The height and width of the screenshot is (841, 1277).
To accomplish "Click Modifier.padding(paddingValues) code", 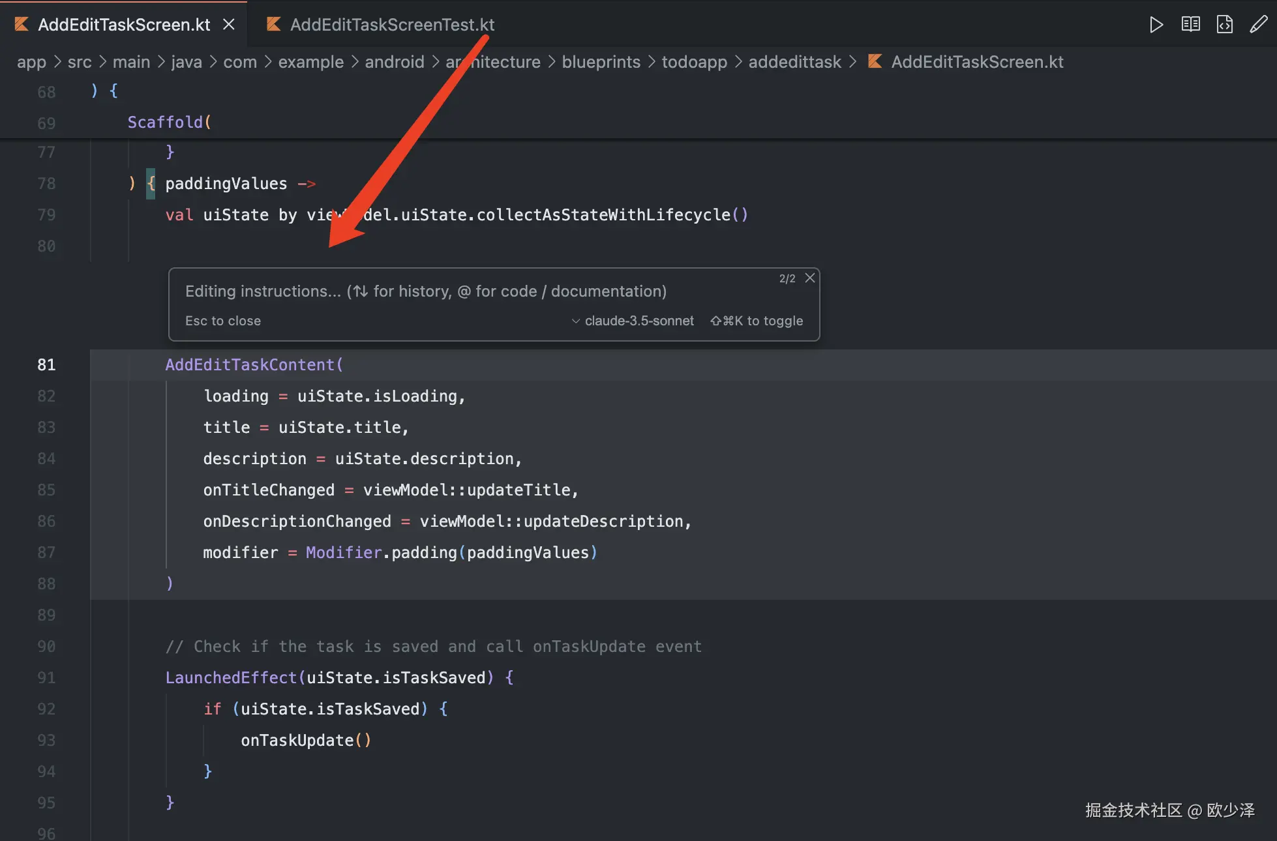I will click(x=451, y=553).
